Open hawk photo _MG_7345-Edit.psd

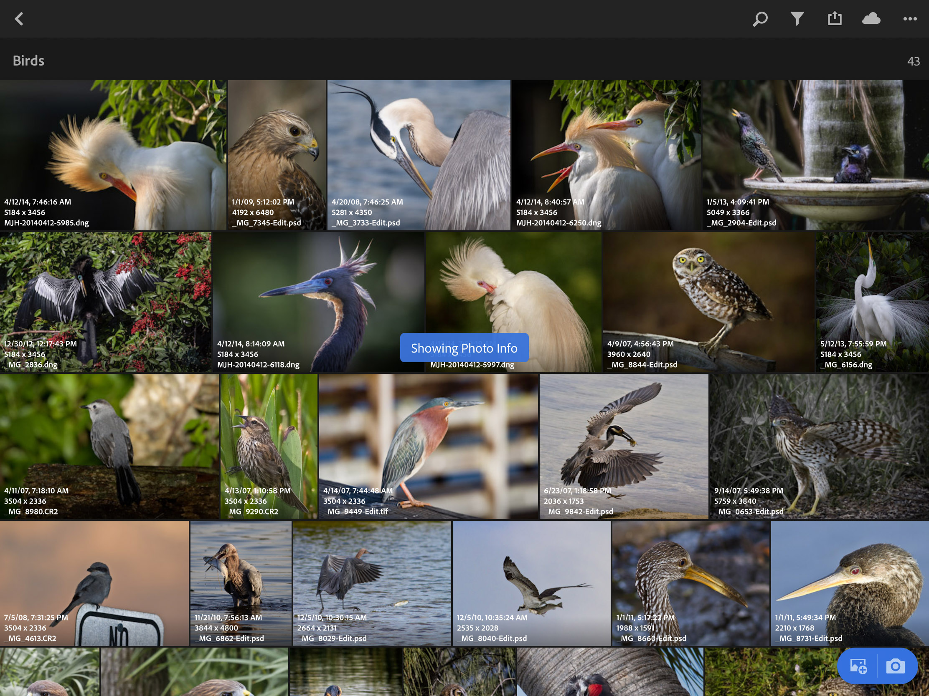tap(277, 155)
